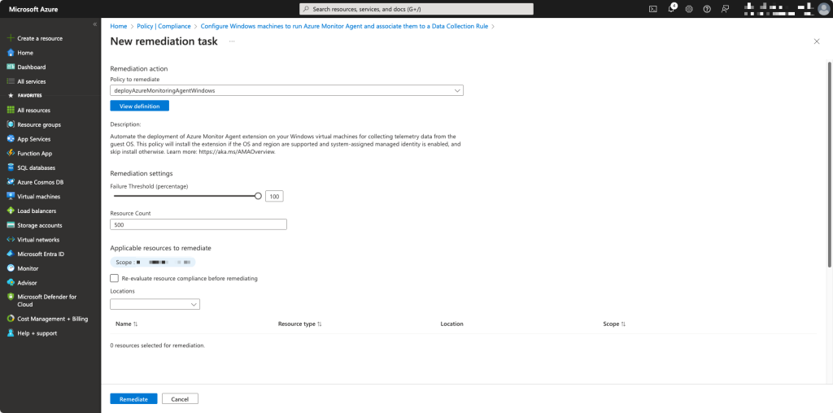Open the account avatar menu
The image size is (833, 413).
pyautogui.click(x=823, y=9)
